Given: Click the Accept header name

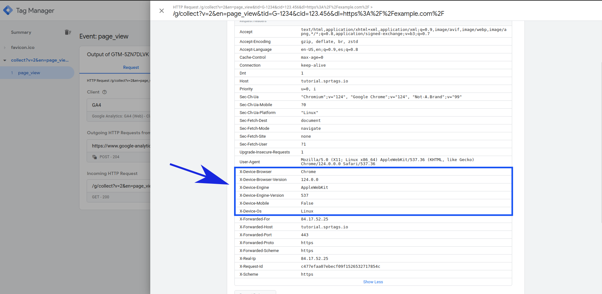Looking at the screenshot, I should [x=246, y=32].
